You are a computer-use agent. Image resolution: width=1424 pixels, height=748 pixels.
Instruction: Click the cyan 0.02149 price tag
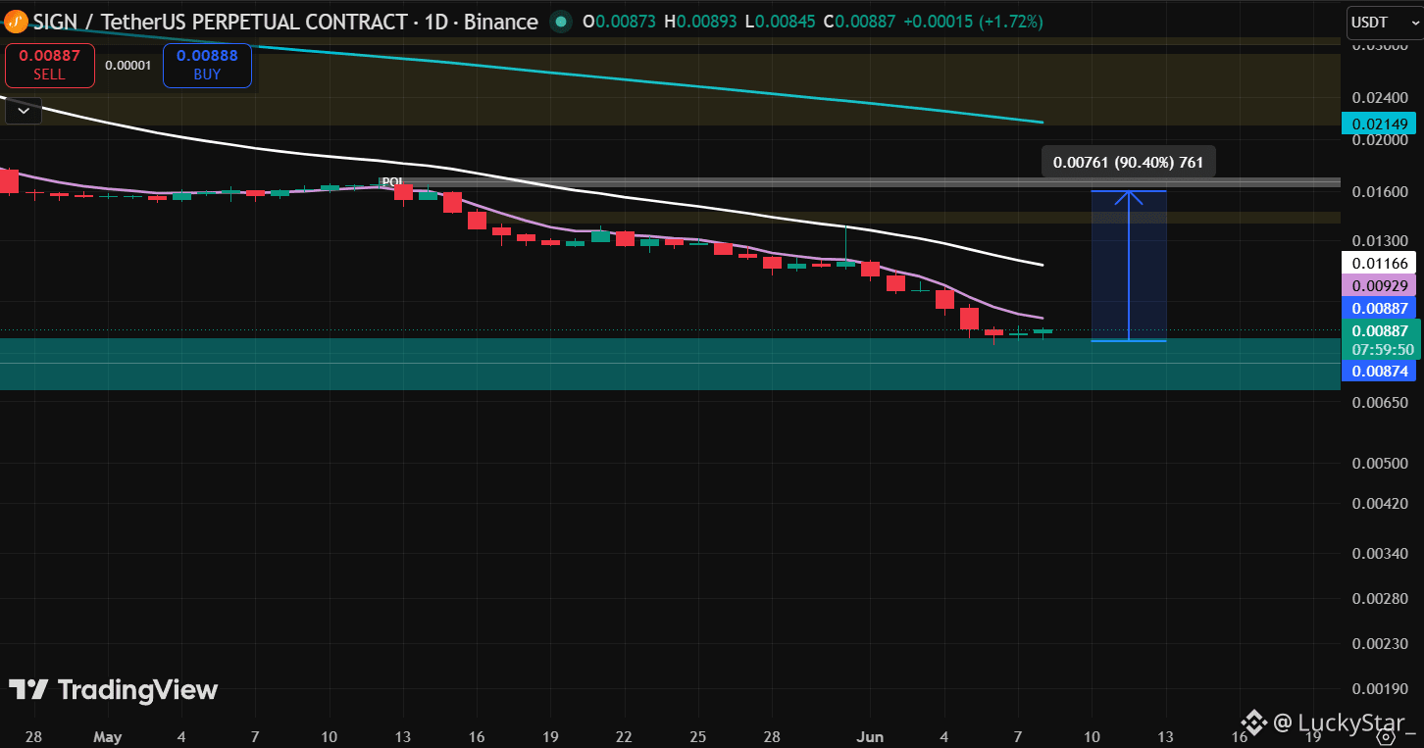pyautogui.click(x=1380, y=124)
